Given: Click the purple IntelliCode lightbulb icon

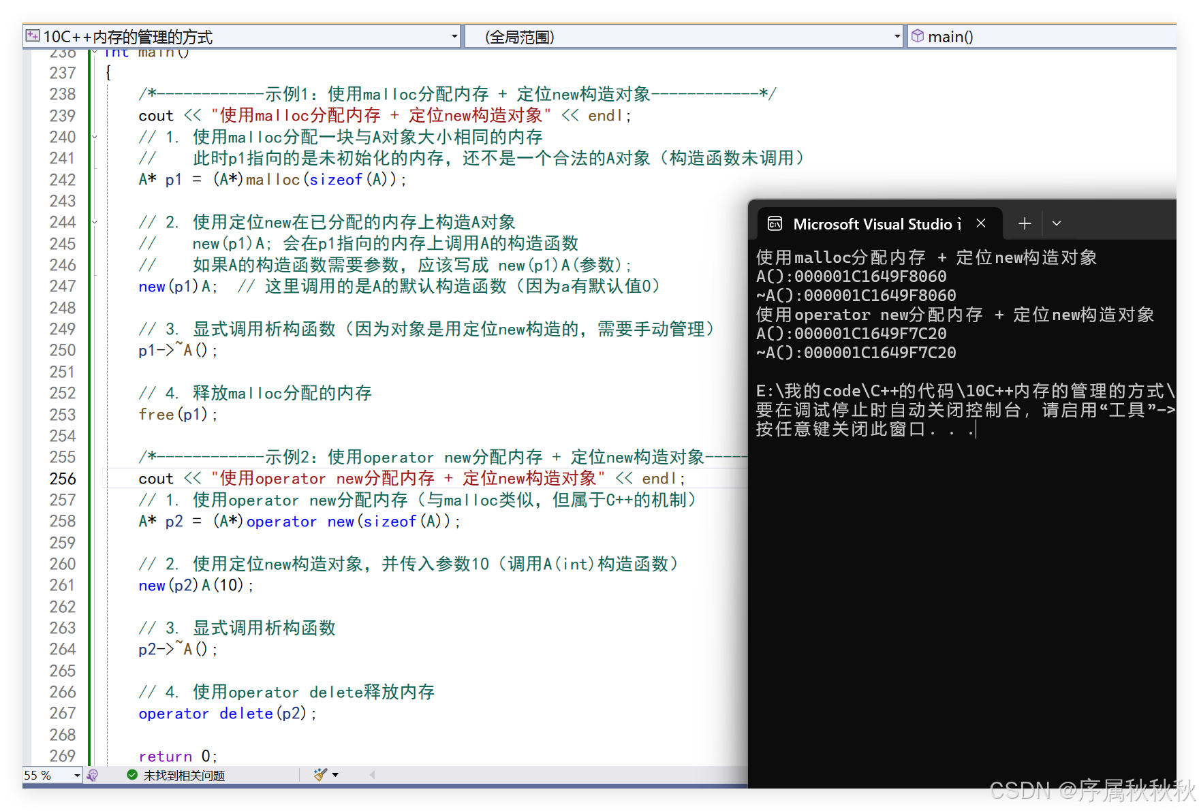Looking at the screenshot, I should pos(93,775).
